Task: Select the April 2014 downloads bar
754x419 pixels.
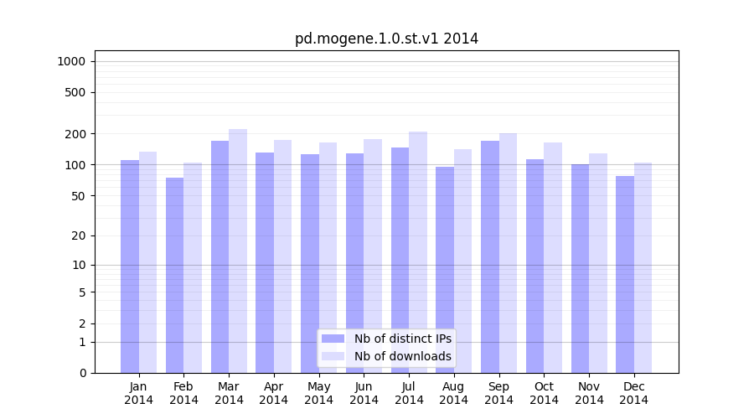Action: pyautogui.click(x=283, y=256)
